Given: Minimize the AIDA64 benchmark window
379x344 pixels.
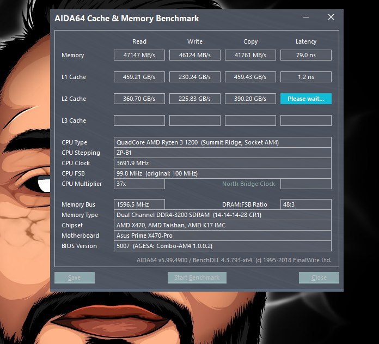Looking at the screenshot, I should [x=306, y=17].
